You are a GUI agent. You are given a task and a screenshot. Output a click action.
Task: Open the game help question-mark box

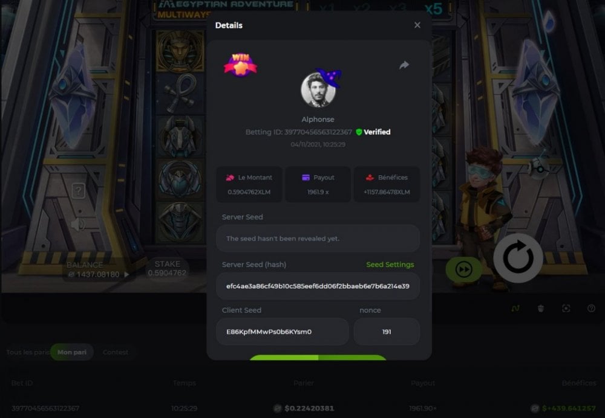[78, 190]
